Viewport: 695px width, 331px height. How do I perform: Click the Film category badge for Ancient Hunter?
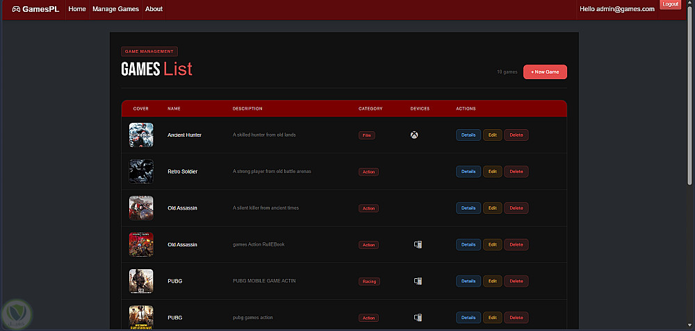[366, 135]
